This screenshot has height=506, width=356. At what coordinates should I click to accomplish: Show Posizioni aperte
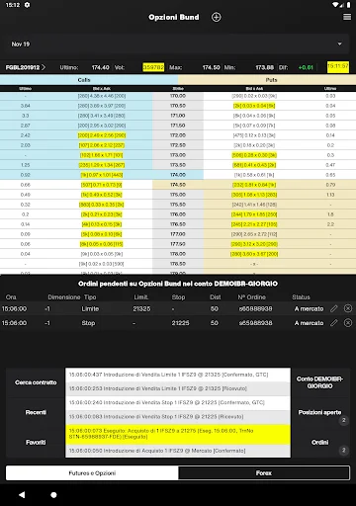tap(319, 412)
